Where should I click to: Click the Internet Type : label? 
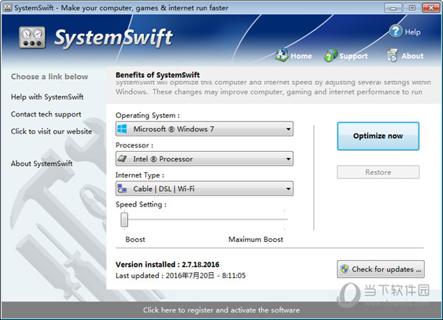pos(140,175)
